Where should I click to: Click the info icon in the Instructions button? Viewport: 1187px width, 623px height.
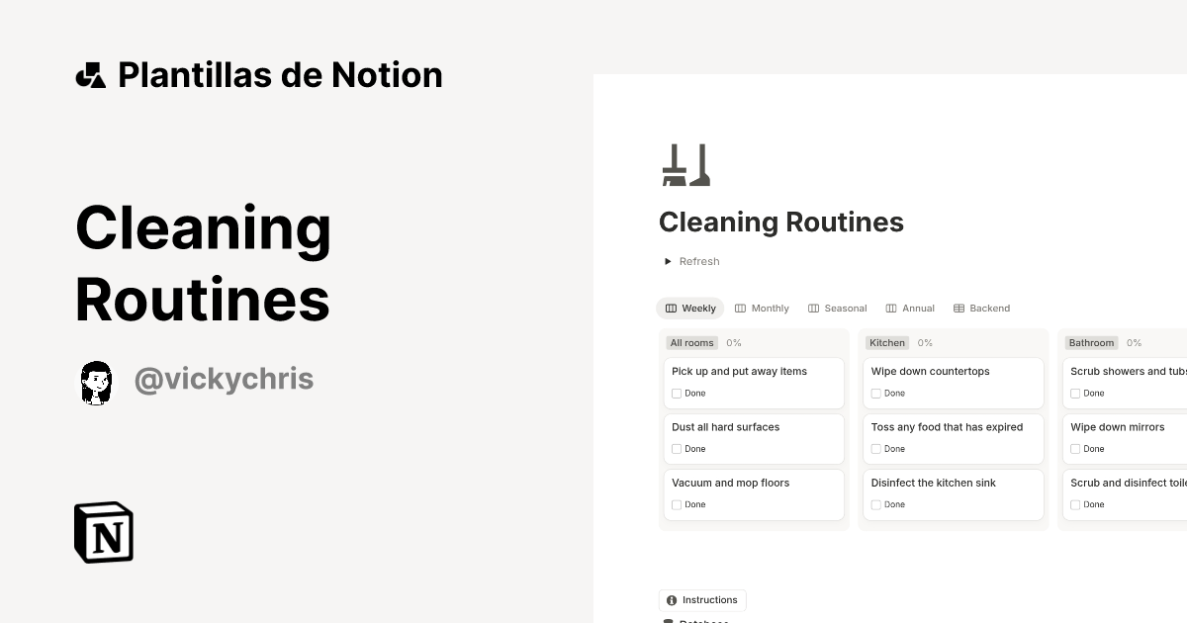pyautogui.click(x=672, y=600)
